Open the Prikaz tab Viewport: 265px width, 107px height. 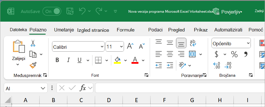pyautogui.click(x=201, y=30)
